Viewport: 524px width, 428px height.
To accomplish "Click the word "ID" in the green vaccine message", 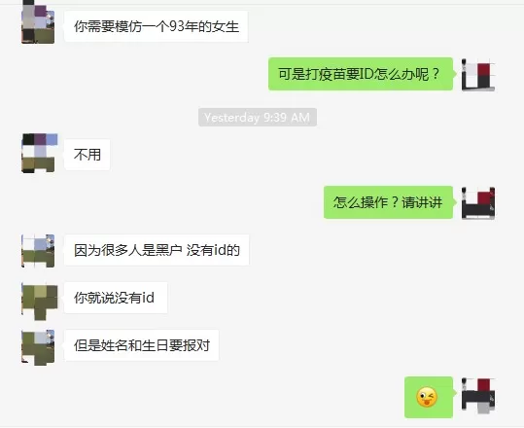I will (366, 74).
